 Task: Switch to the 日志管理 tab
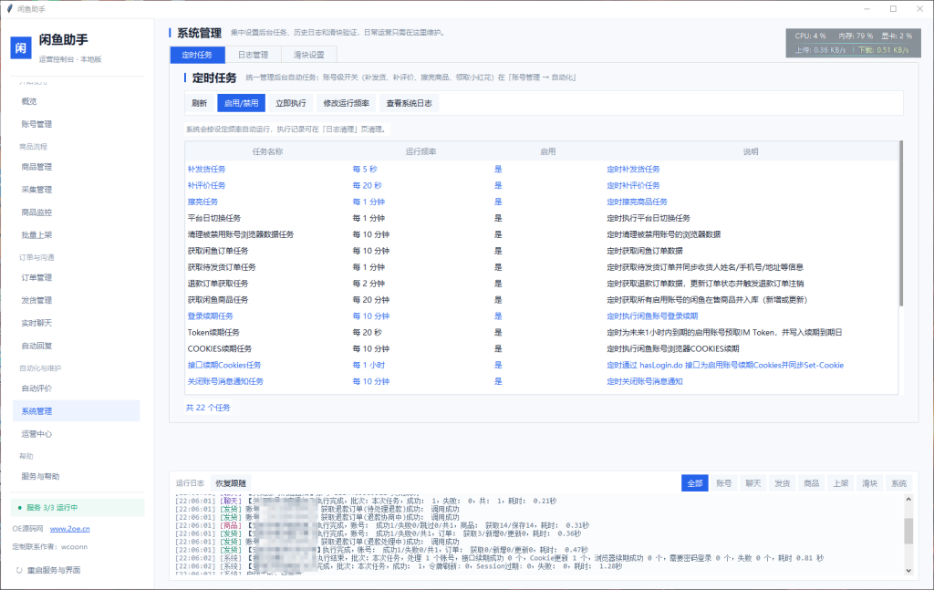254,55
